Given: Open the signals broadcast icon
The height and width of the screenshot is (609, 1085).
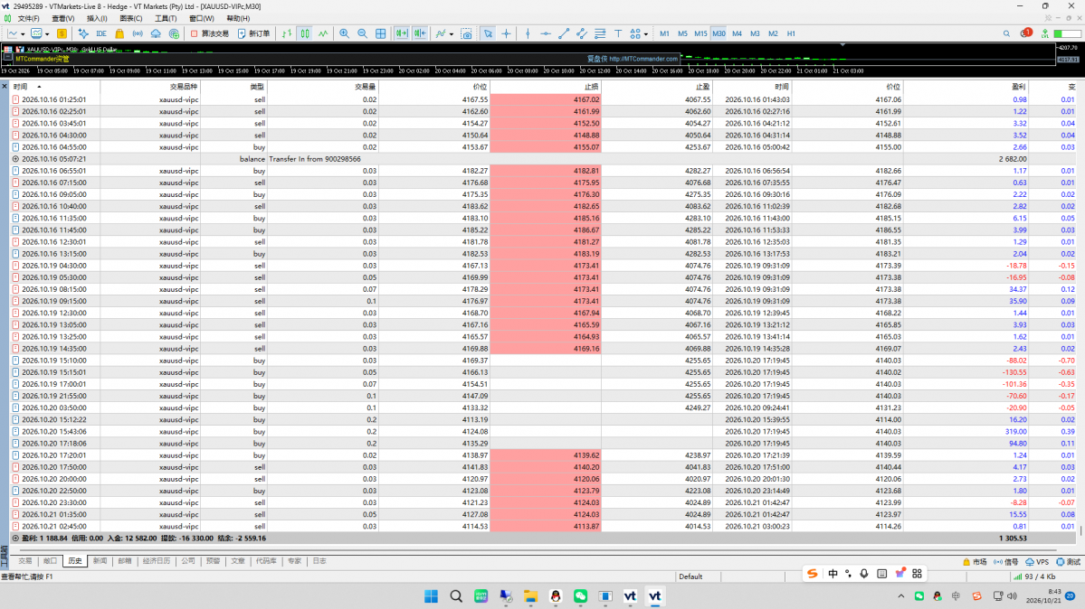Looking at the screenshot, I should pos(138,33).
